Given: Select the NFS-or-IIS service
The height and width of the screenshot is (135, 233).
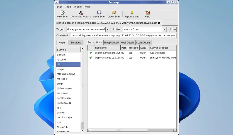Looking at the screenshot, I should point(68,127).
